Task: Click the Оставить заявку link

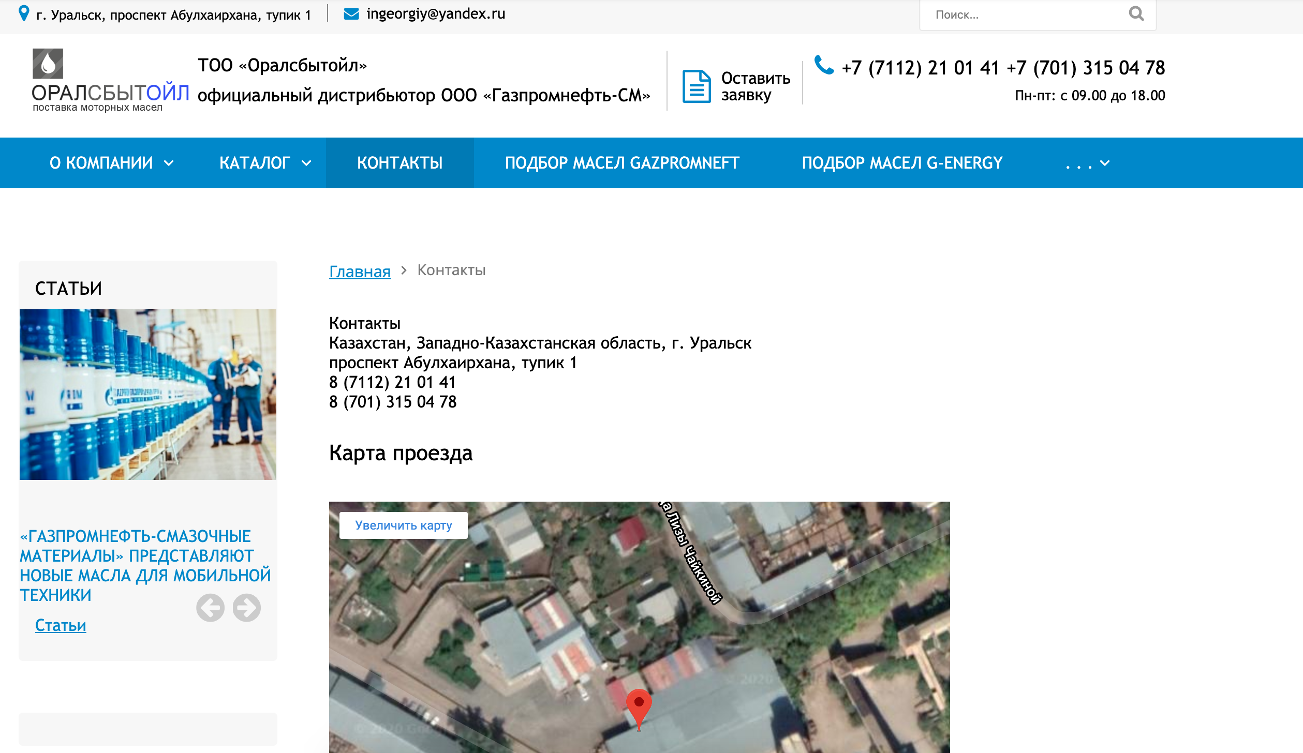Action: (x=756, y=86)
